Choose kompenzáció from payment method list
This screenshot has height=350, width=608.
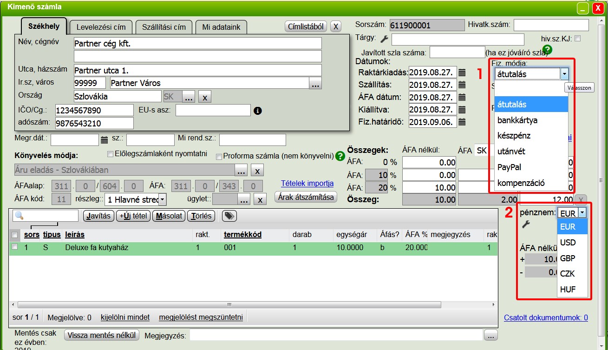tap(531, 183)
